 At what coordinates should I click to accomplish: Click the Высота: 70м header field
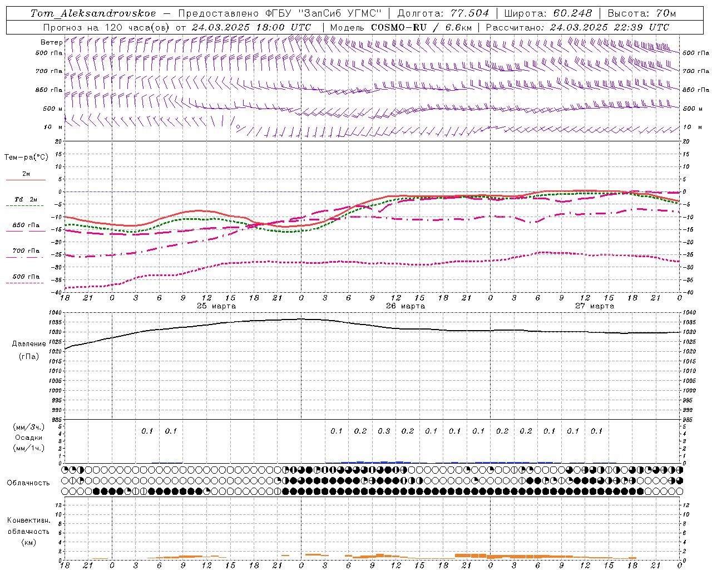click(642, 13)
